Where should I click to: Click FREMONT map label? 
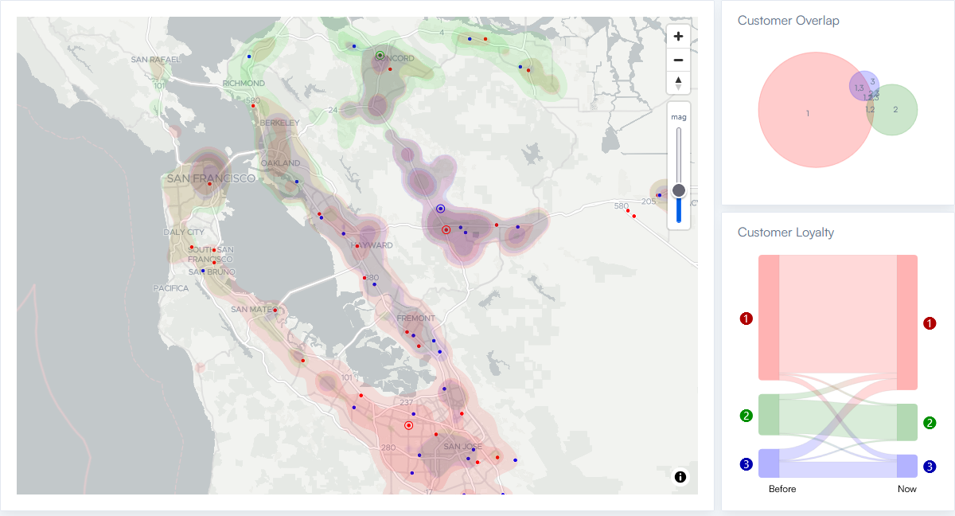(415, 318)
